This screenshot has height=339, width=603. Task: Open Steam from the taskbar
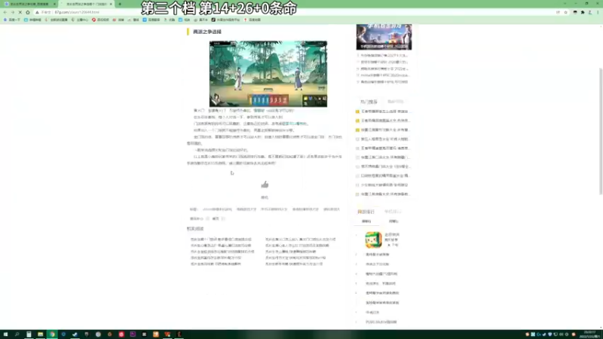[75, 334]
